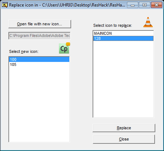This screenshot has width=164, height=151.
Task: Select MAINICON in icon to replace list
Action: 123,33
